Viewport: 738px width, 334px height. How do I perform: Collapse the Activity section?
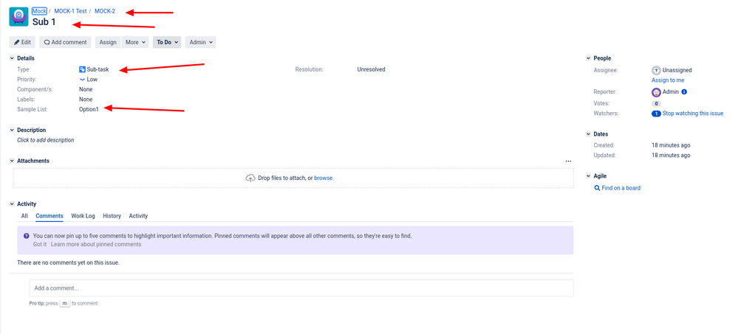click(x=12, y=204)
